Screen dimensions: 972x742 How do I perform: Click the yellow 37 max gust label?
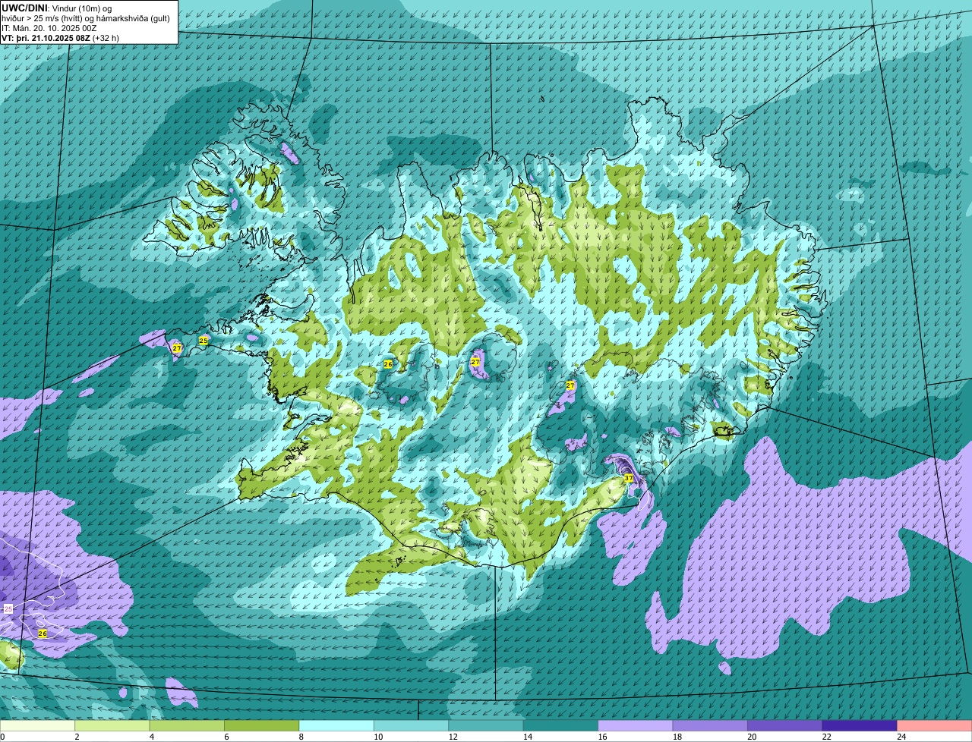pos(628,478)
